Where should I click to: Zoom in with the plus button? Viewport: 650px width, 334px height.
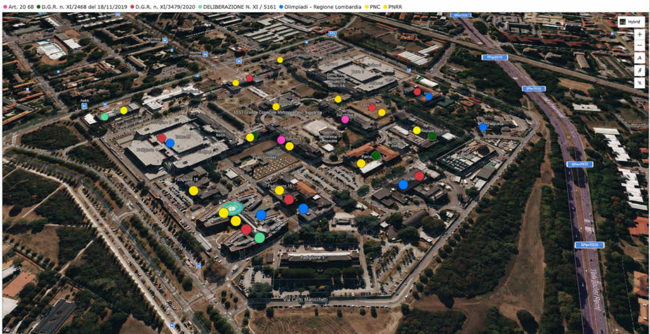(x=639, y=35)
